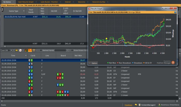Screen dimensions: 181x107
Task: Expand the Options panel in Results Graph
Action: [93, 63]
